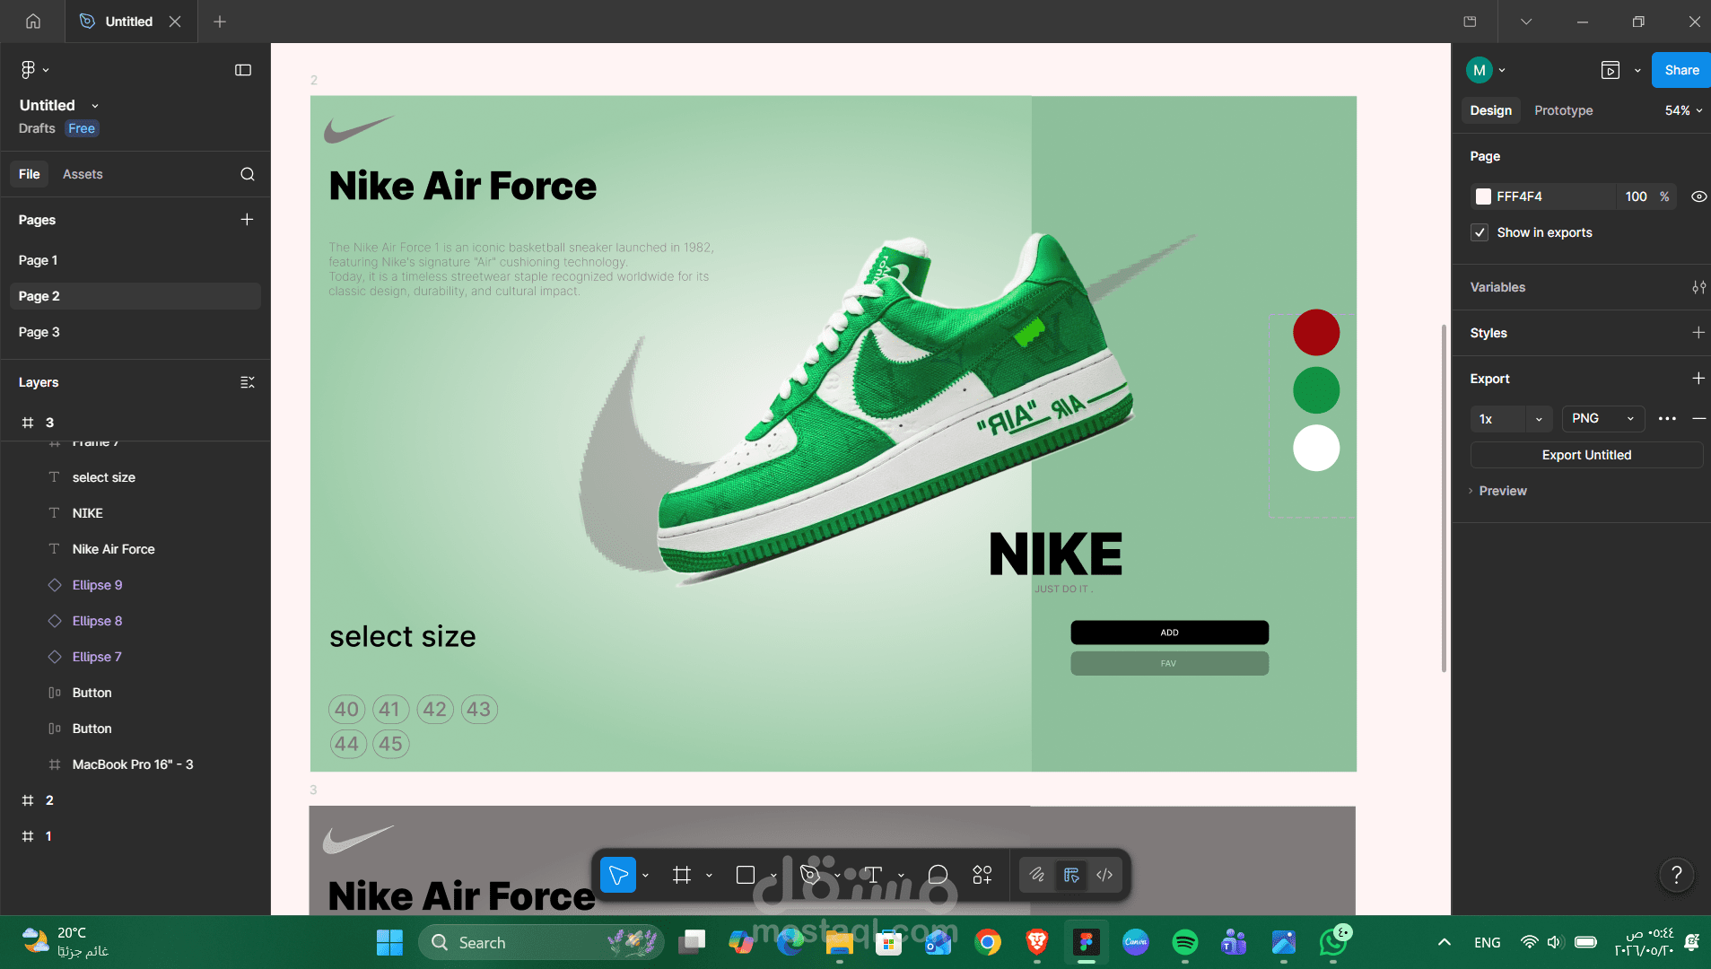Viewport: 1711px width, 969px height.
Task: Open the Move tools dropdown arrow
Action: pyautogui.click(x=645, y=875)
